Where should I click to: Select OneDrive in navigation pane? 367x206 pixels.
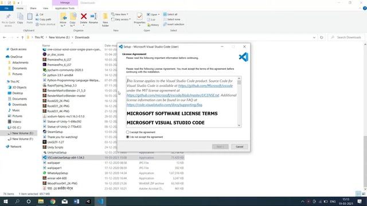coord(16,57)
